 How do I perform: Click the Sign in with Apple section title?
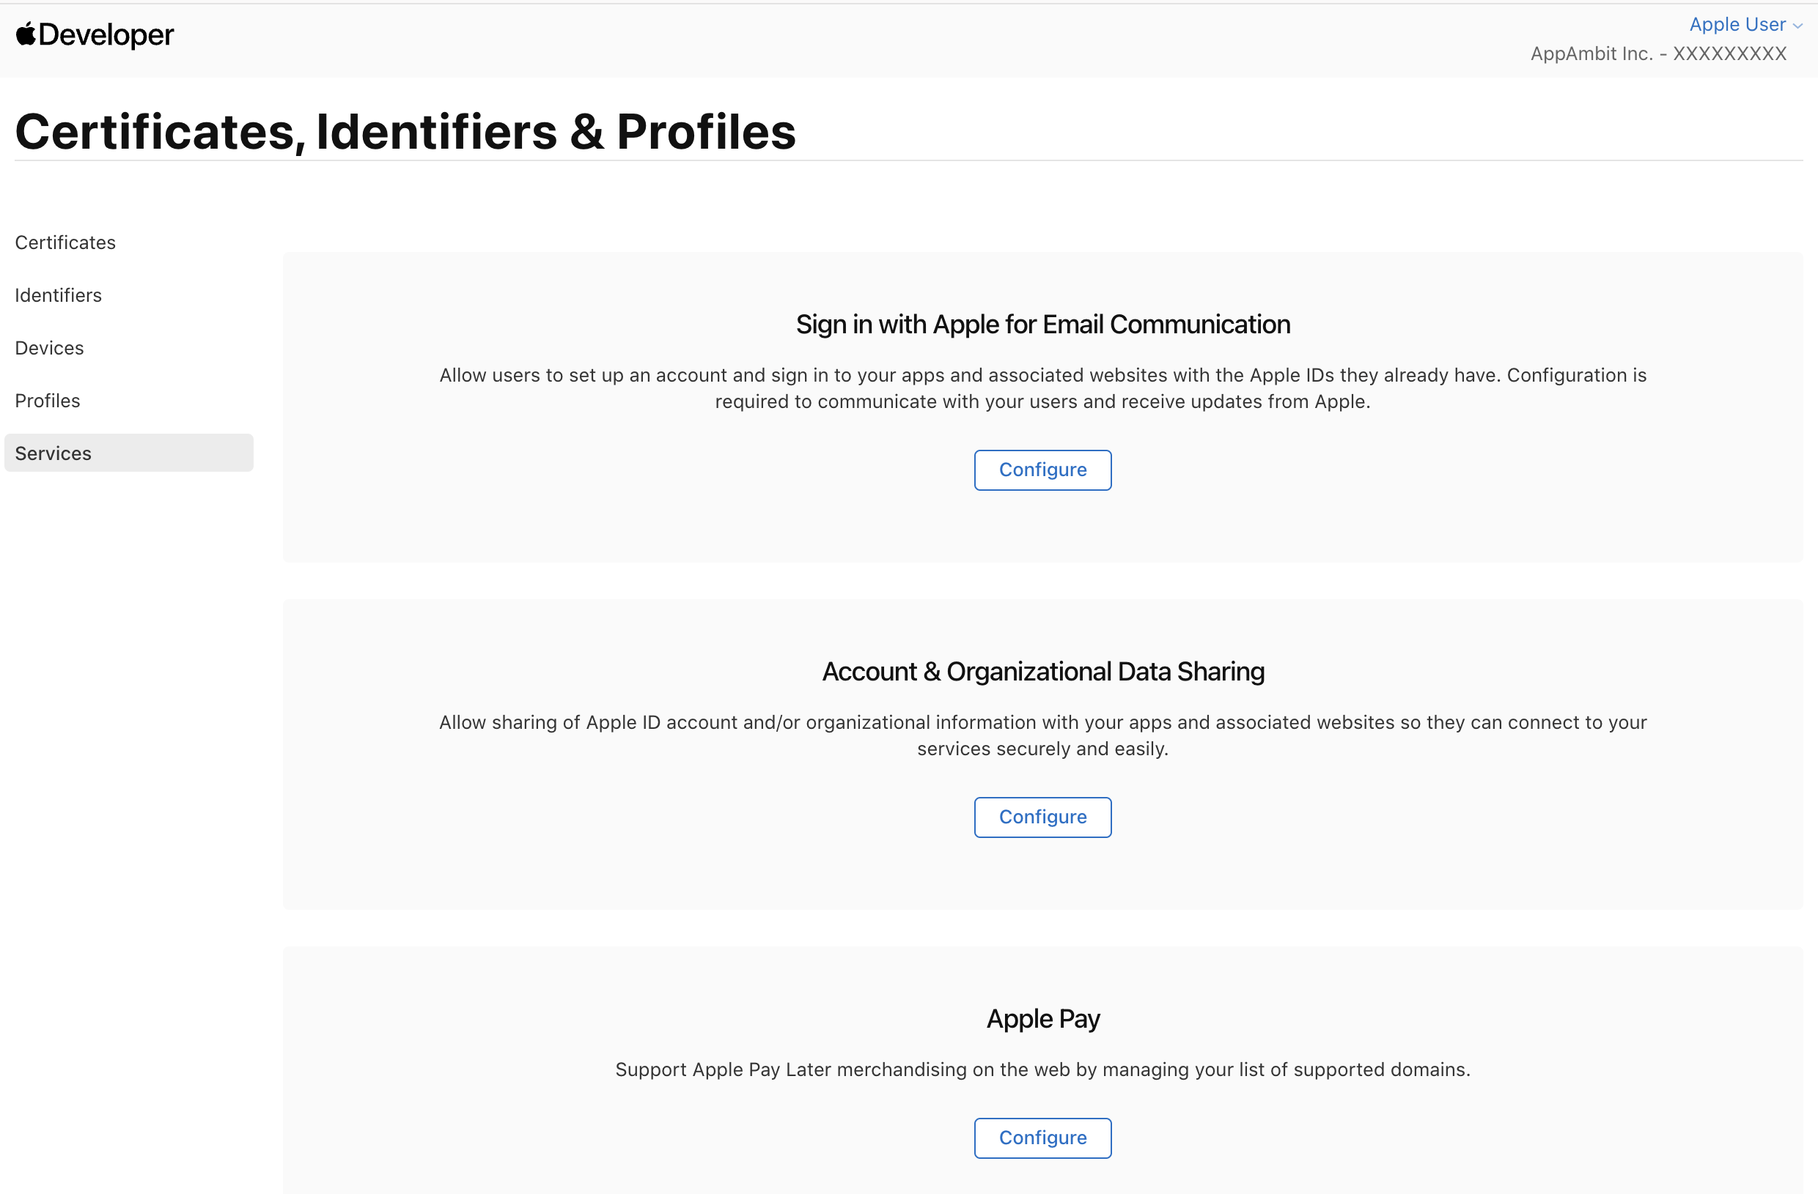(x=1042, y=324)
